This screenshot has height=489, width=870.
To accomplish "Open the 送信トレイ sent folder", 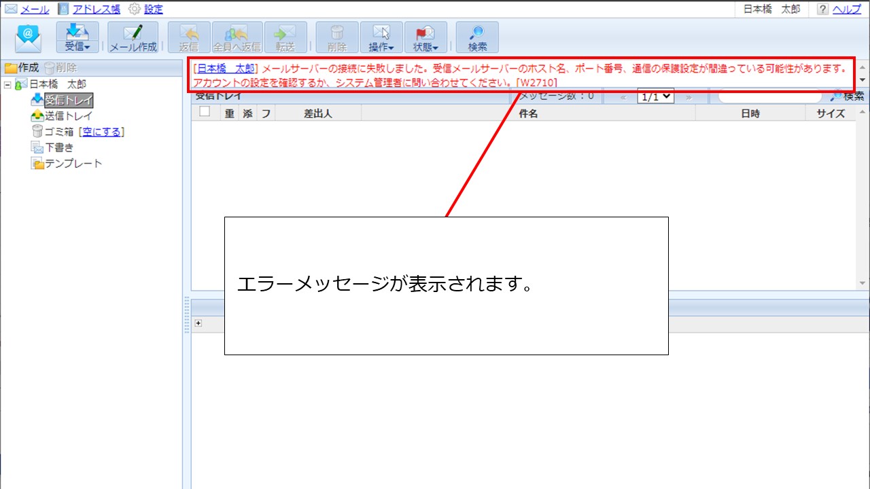I will [69, 116].
